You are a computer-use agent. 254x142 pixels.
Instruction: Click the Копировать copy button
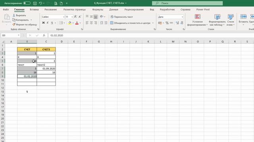(x=21, y=20)
